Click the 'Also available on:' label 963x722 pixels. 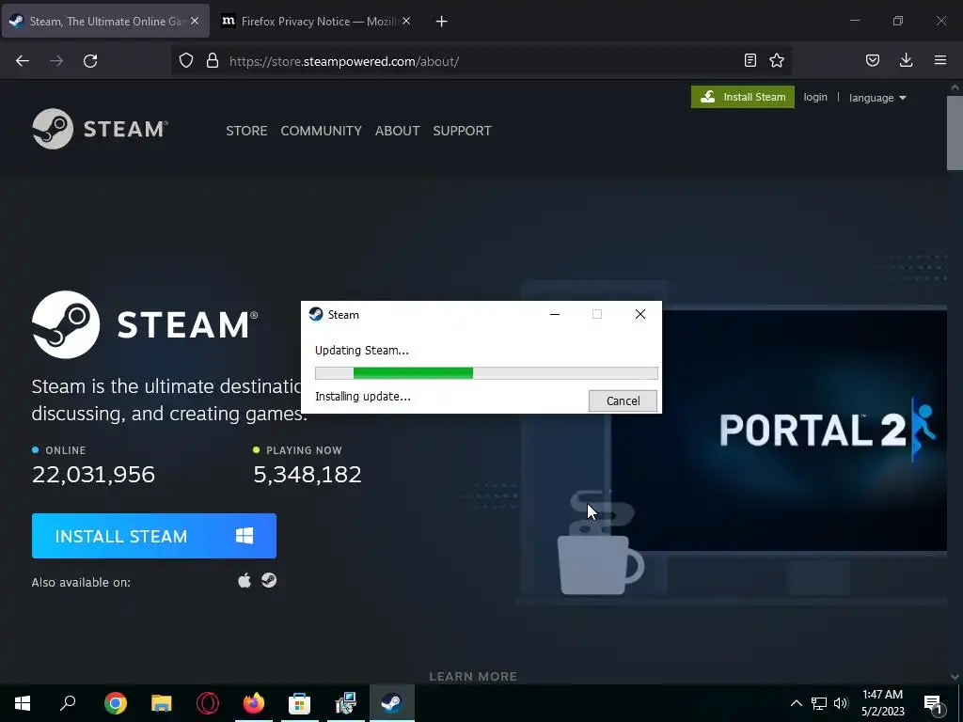[x=81, y=582]
